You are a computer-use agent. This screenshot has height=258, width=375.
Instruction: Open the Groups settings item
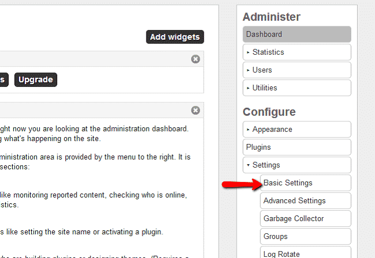tap(305, 237)
